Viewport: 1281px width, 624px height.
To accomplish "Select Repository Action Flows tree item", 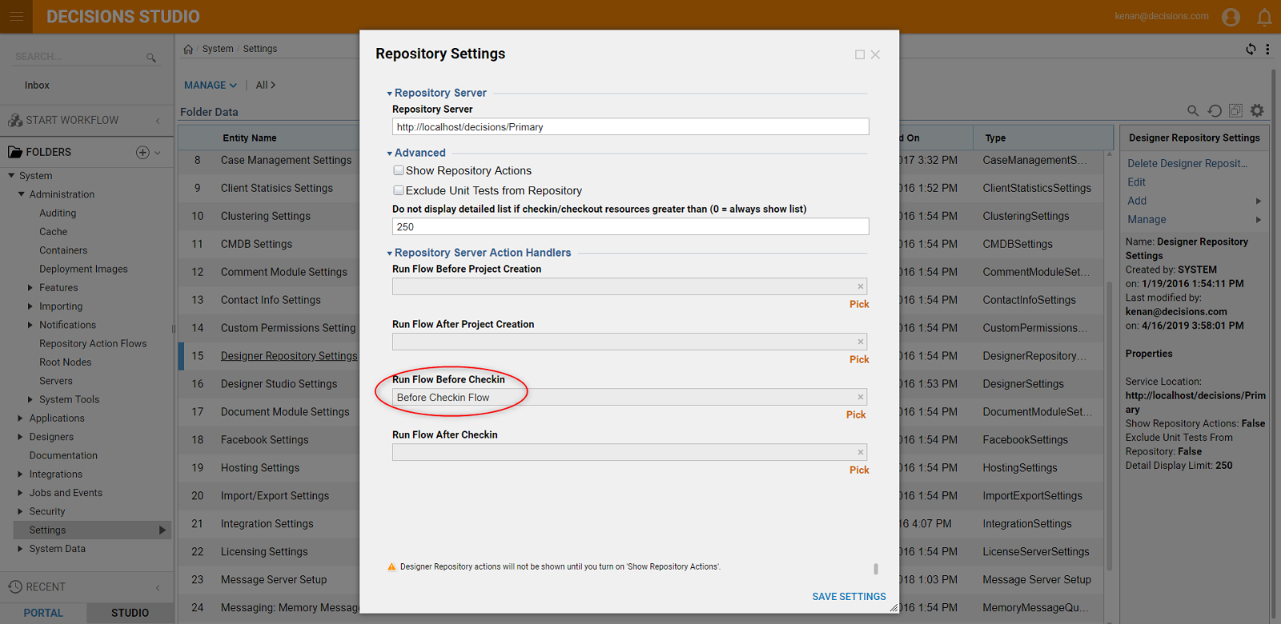I will 93,343.
